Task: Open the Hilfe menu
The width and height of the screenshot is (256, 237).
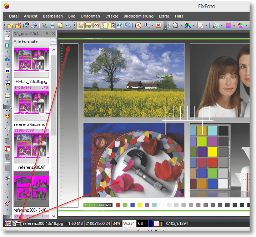Action: coord(179,16)
